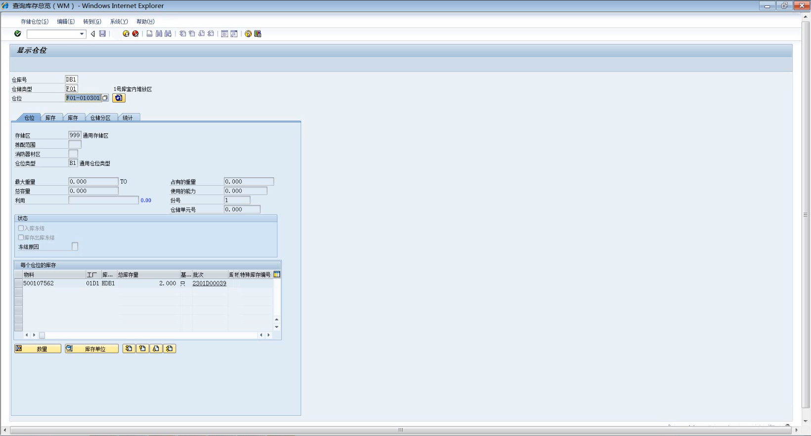Click the Print icon in toolbar
The height and width of the screenshot is (436, 811).
coord(149,34)
